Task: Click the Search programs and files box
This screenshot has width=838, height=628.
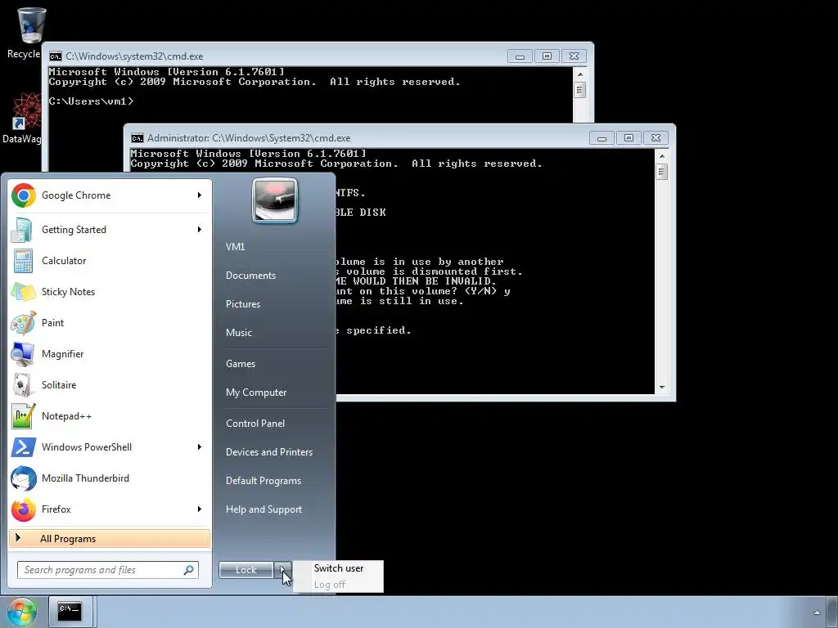Action: [108, 570]
